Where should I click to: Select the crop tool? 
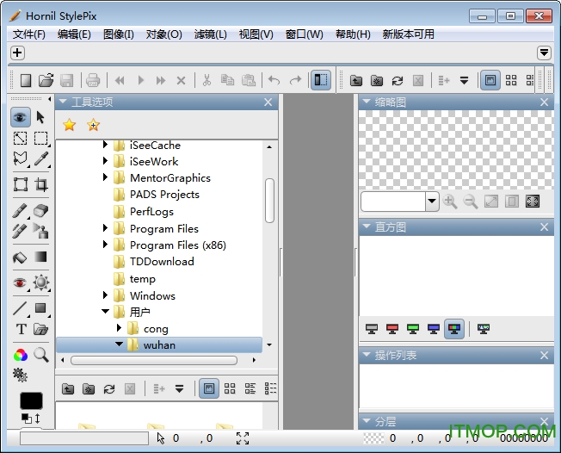(41, 184)
